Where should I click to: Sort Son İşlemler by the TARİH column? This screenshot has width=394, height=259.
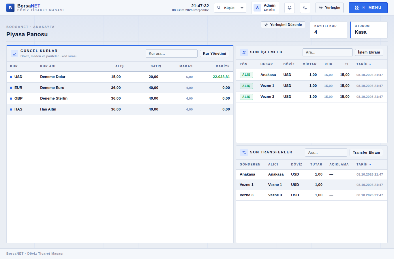[x=364, y=64]
